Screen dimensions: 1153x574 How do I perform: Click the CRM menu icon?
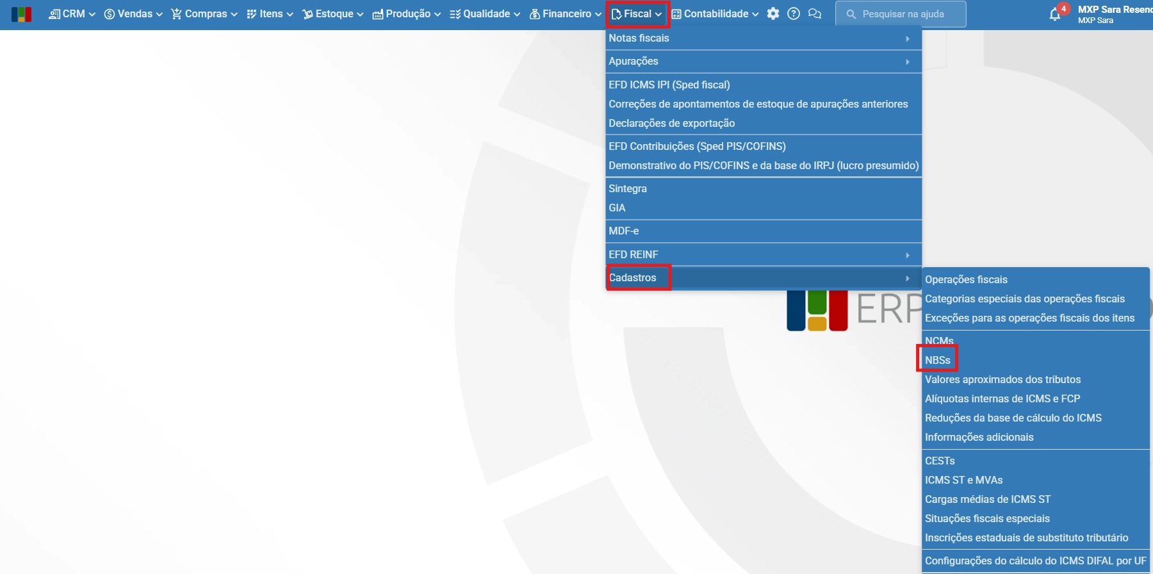tap(54, 14)
